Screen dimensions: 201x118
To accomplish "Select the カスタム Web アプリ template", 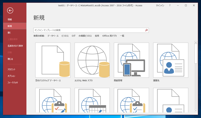I will click(92, 60).
